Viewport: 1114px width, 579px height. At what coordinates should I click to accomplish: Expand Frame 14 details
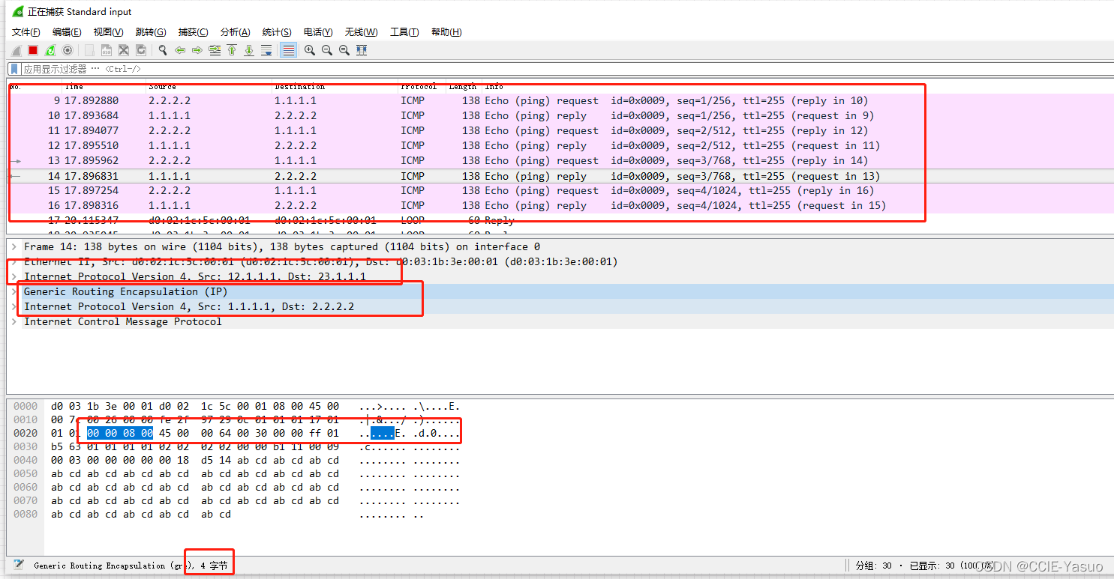(x=14, y=246)
